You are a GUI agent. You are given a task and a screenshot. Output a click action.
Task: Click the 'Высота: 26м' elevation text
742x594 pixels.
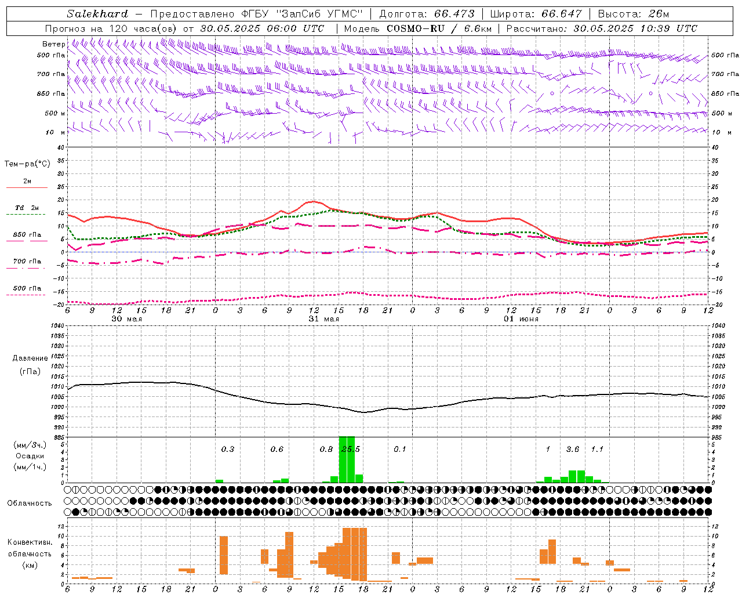634,14
